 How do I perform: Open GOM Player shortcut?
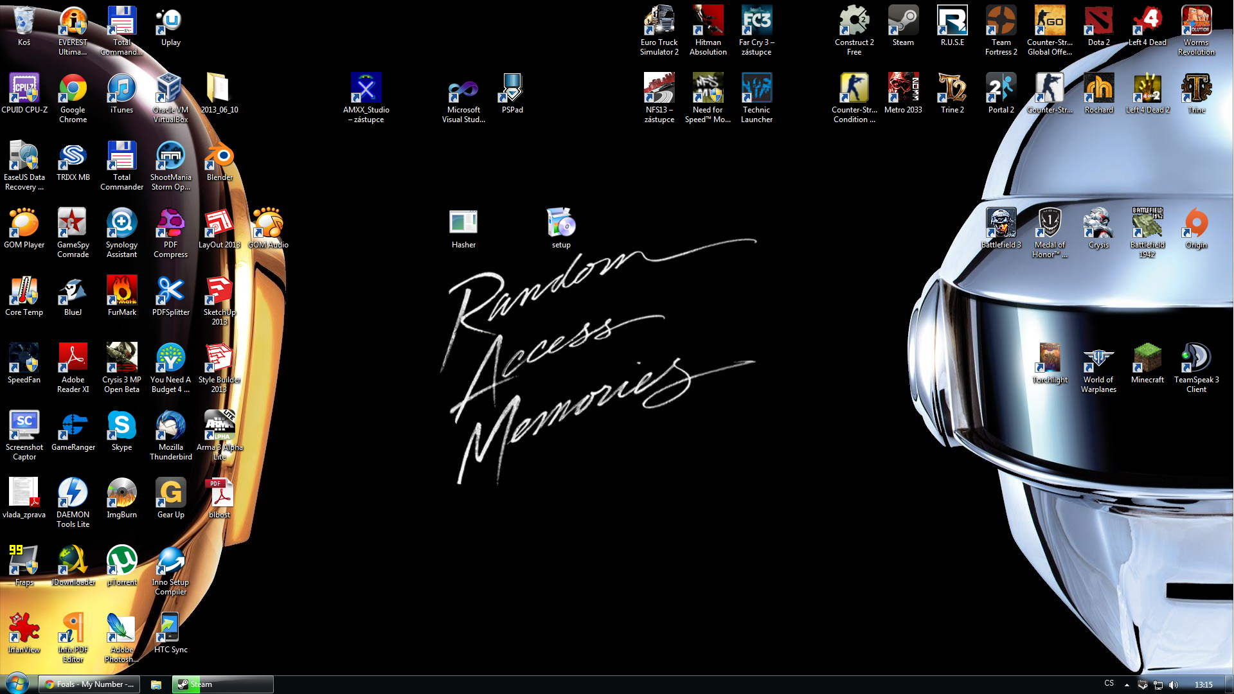(x=24, y=229)
